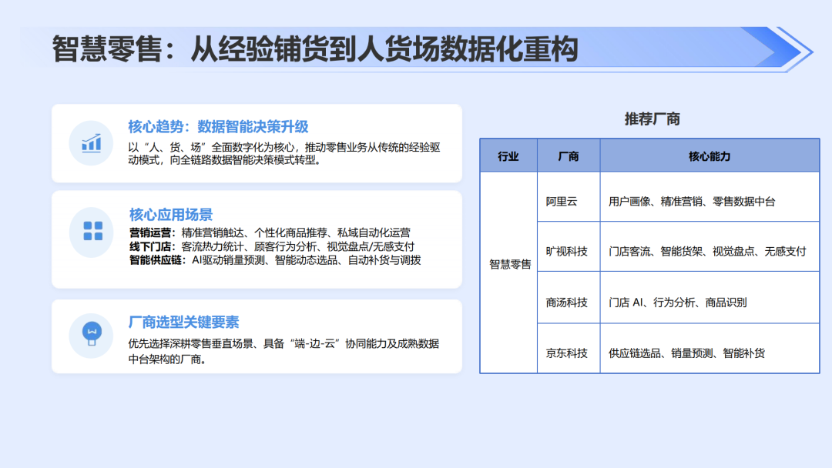
Task: Select the slide title 智慧零售 text
Action: (106, 49)
